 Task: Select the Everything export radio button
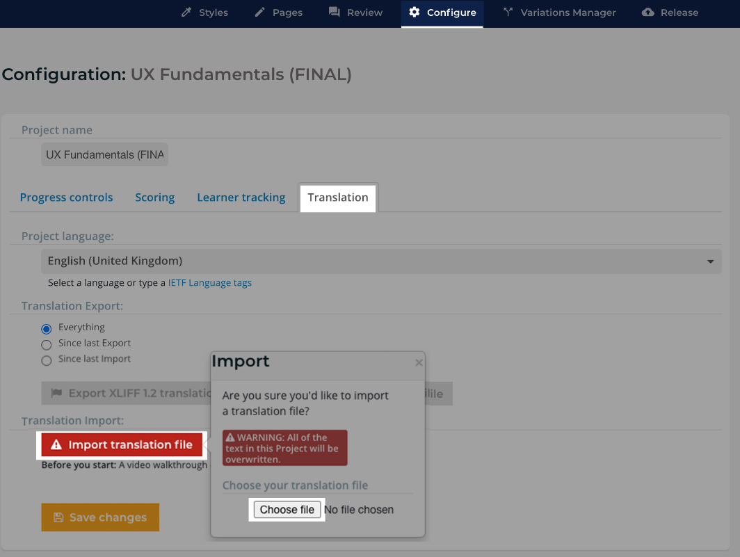(47, 328)
